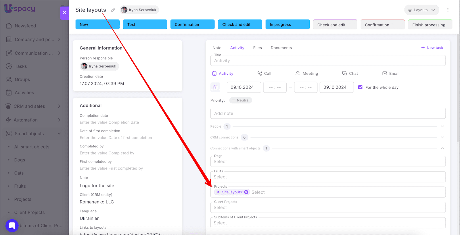Click the copy link icon beside Site layouts
Image resolution: width=460 pixels, height=235 pixels.
click(113, 10)
